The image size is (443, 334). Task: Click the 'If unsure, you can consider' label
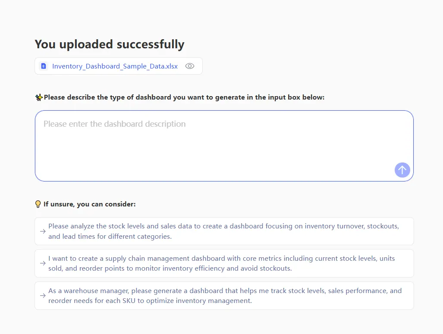pyautogui.click(x=90, y=204)
